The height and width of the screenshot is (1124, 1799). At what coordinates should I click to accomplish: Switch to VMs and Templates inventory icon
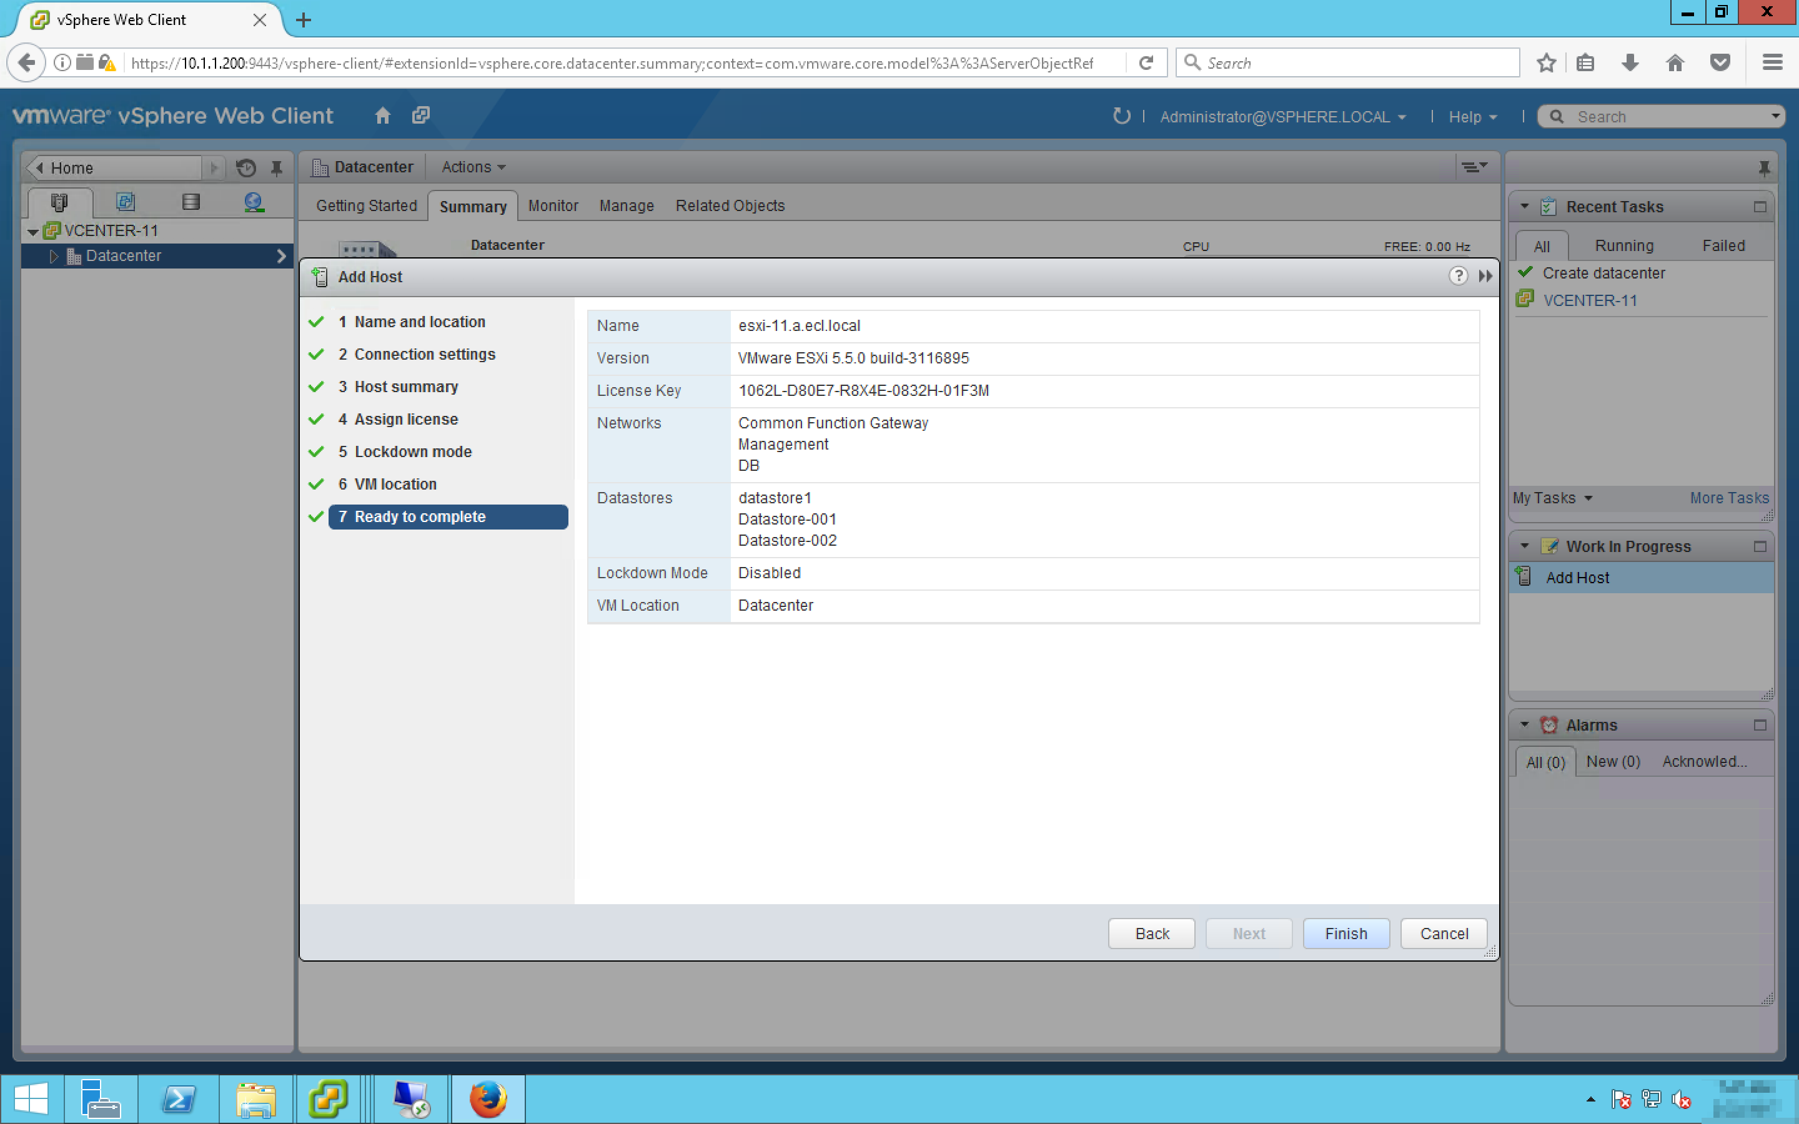[125, 202]
